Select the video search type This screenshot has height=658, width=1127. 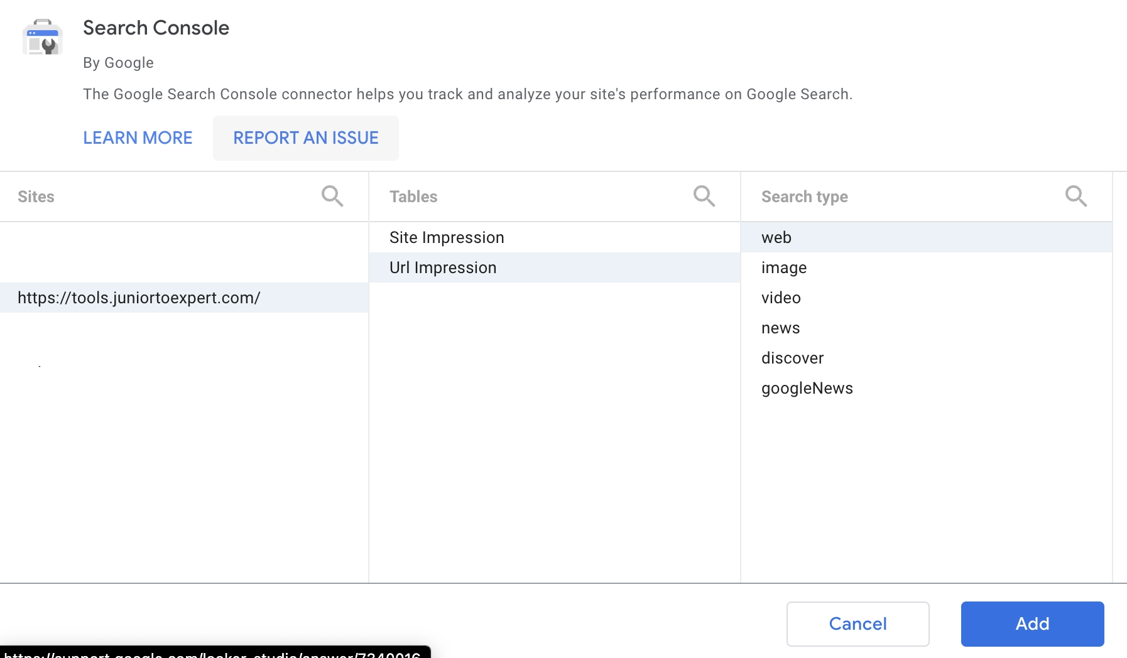(x=927, y=298)
